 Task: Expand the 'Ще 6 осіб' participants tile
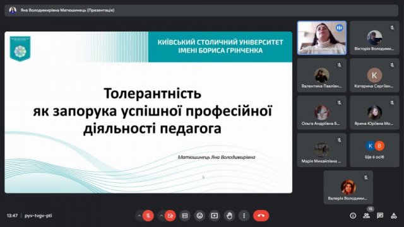[x=374, y=150]
